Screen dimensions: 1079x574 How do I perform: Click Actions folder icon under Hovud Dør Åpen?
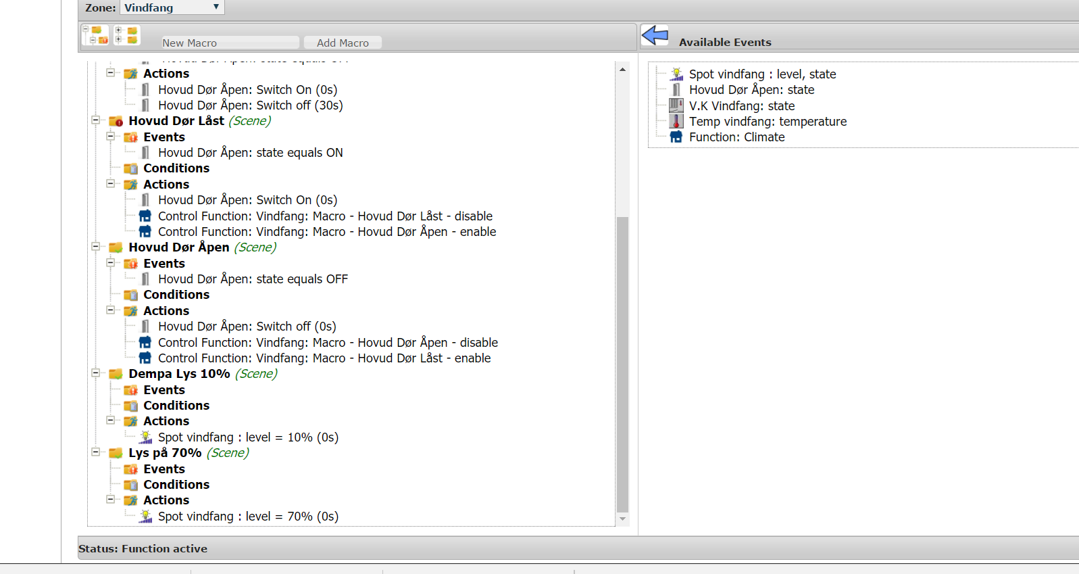[x=130, y=311]
